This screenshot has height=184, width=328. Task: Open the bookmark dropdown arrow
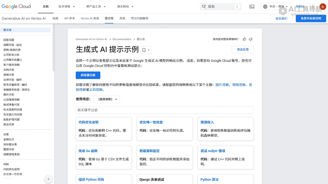point(148,50)
